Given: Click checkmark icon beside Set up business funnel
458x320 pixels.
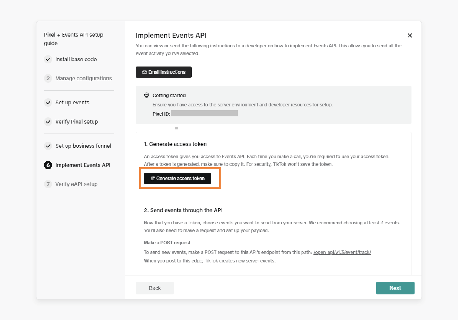Looking at the screenshot, I should (48, 146).
